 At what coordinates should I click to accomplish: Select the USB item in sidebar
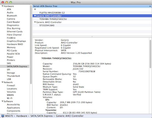pyautogui.click(x=9, y=79)
